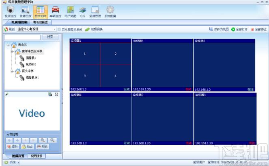Select the 南山区 tree item

point(22,45)
